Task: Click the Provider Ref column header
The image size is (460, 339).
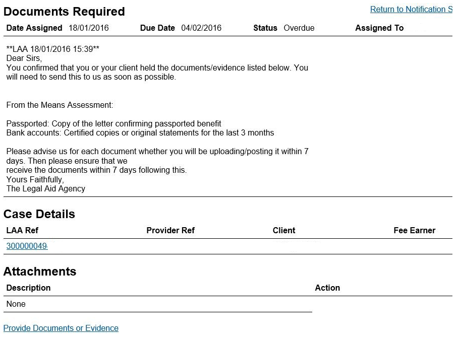Action: tap(170, 231)
